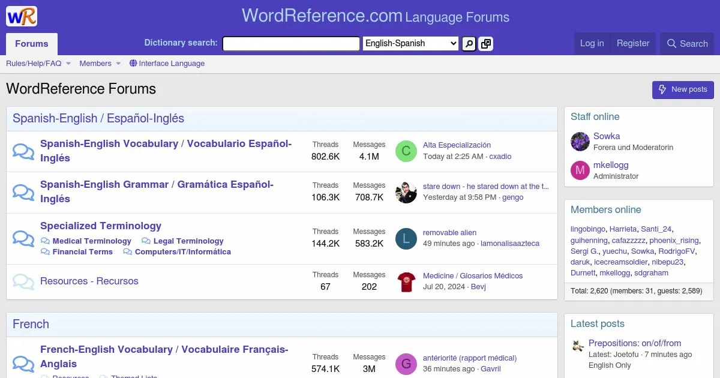Image resolution: width=720 pixels, height=378 pixels.
Task: Select the Forums tab
Action: tap(32, 44)
